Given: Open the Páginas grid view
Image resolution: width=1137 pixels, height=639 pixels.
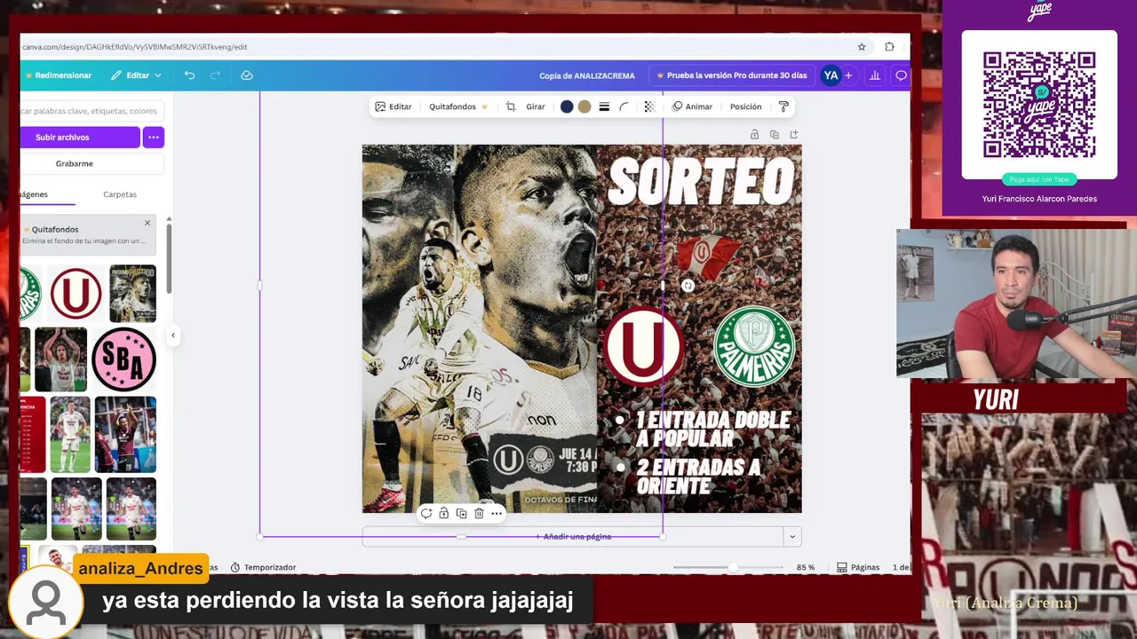Looking at the screenshot, I should (x=858, y=567).
